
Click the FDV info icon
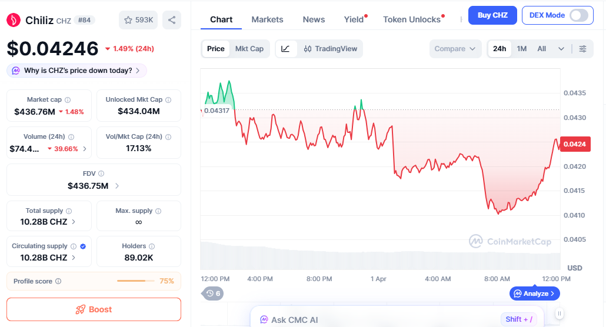point(101,173)
